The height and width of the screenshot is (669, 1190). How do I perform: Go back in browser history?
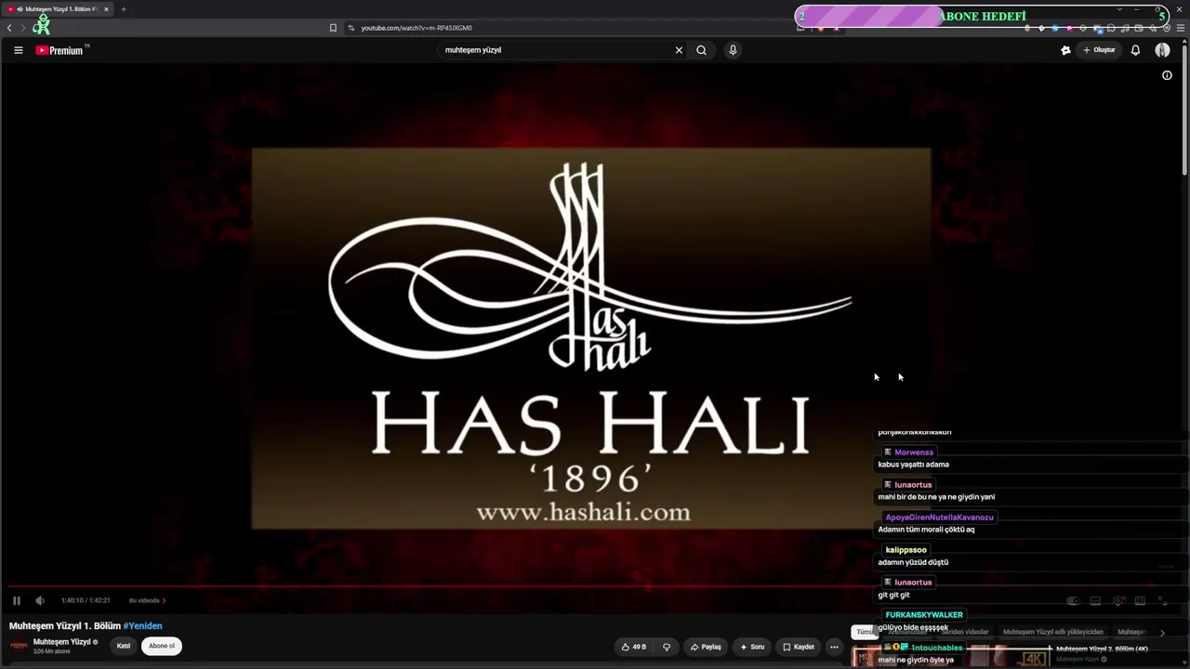coord(9,28)
